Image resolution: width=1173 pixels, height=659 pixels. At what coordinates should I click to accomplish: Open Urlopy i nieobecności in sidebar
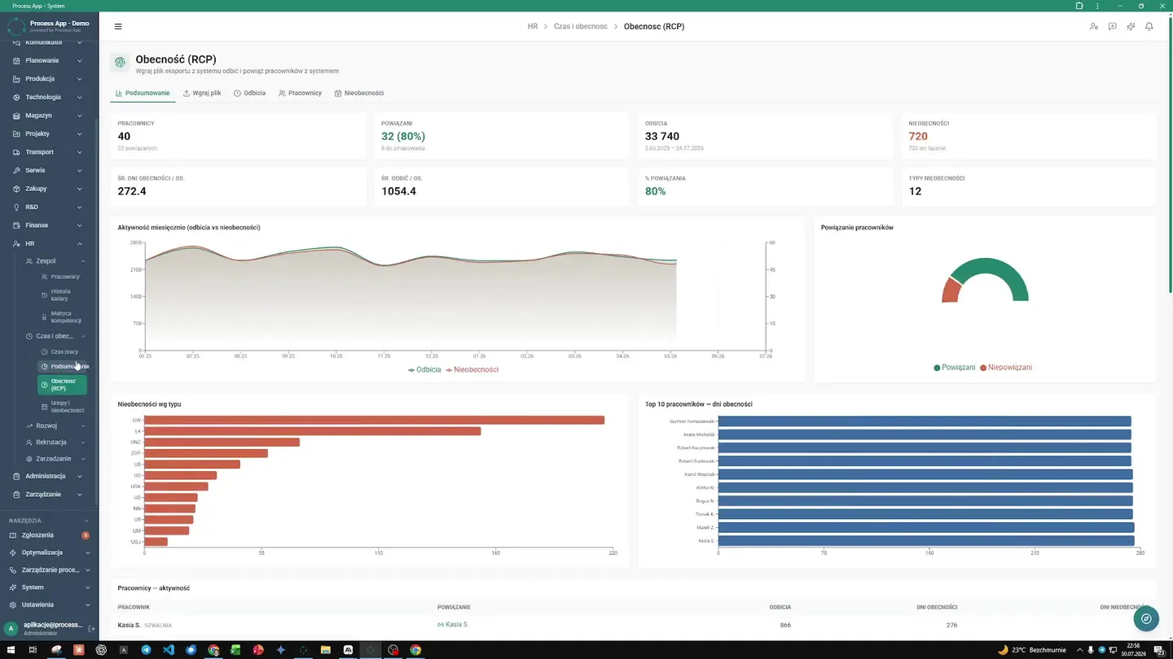tap(64, 407)
